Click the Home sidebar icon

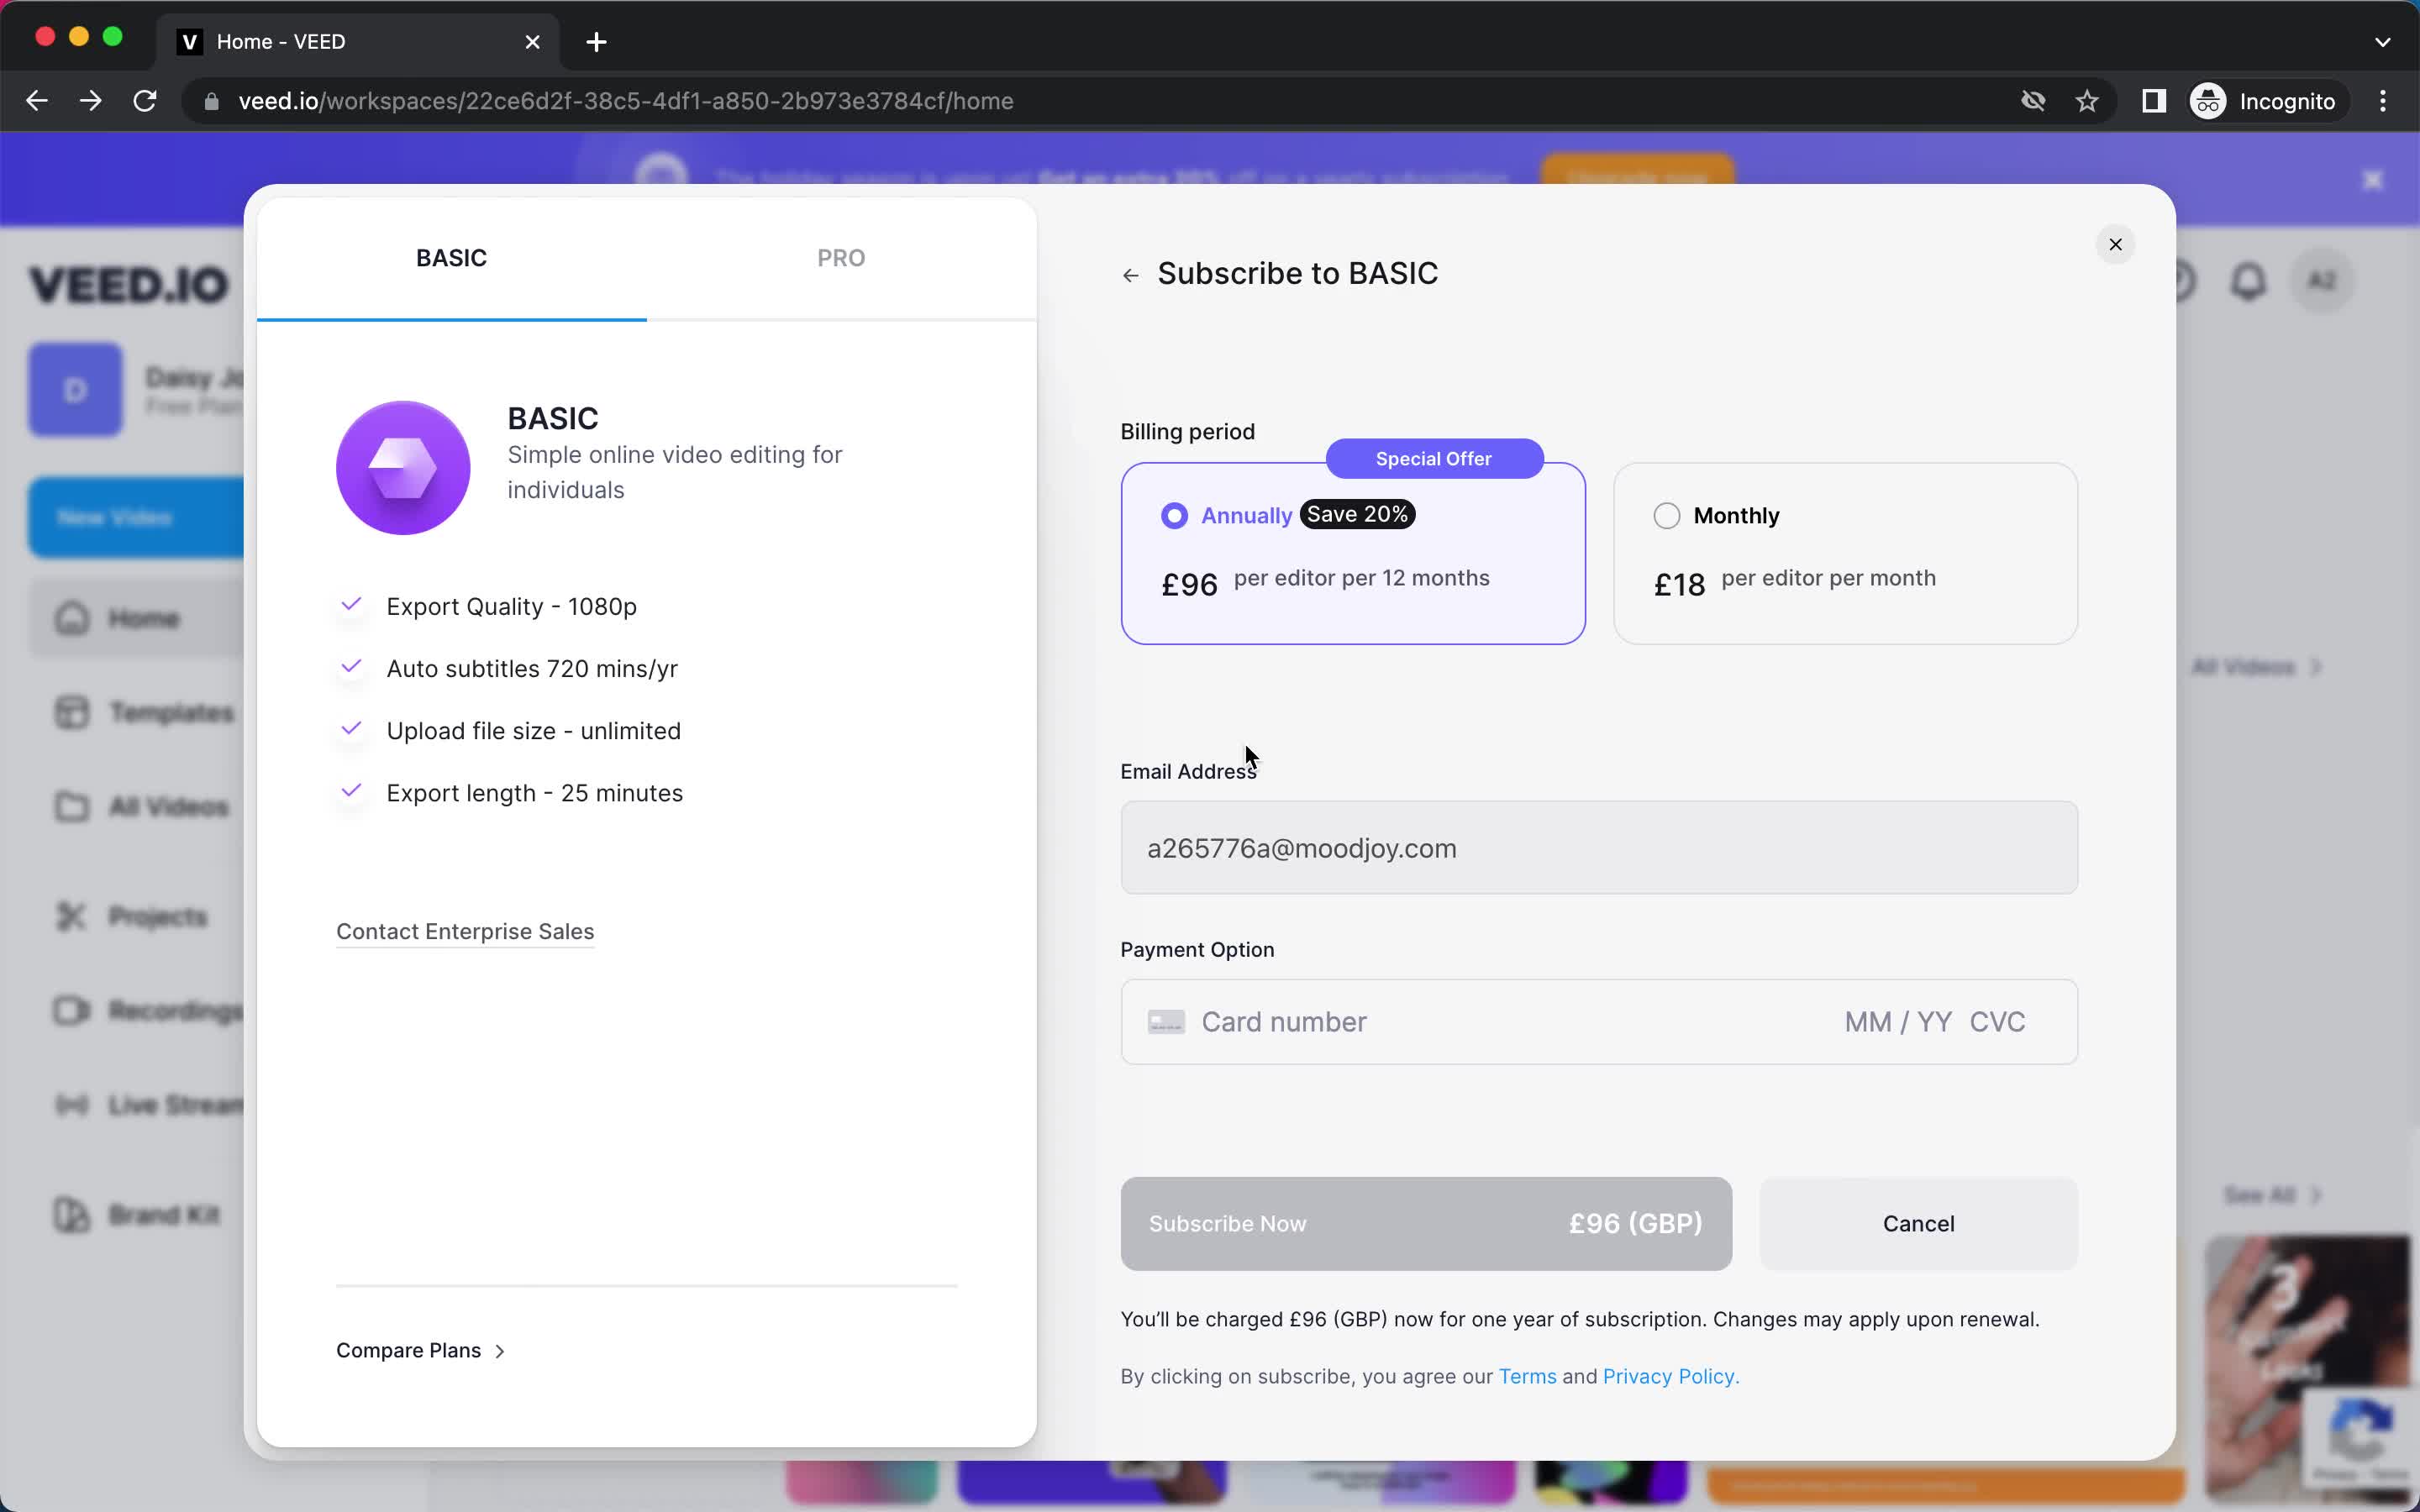click(72, 618)
